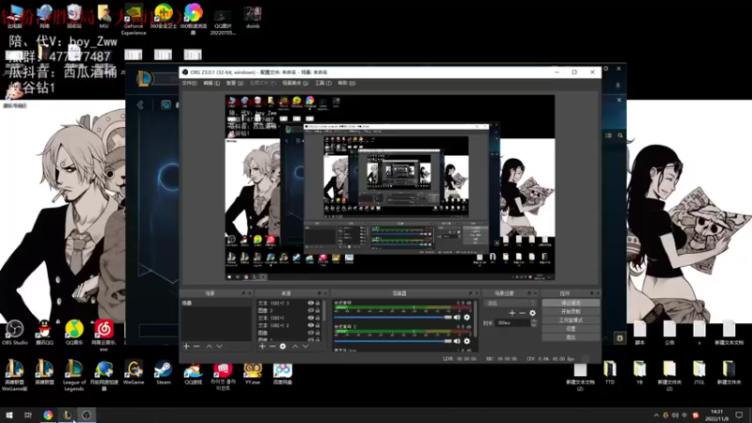The image size is (752, 423).
Task: Toggle lock on 文本 (GDI+) source
Action: click(x=318, y=318)
